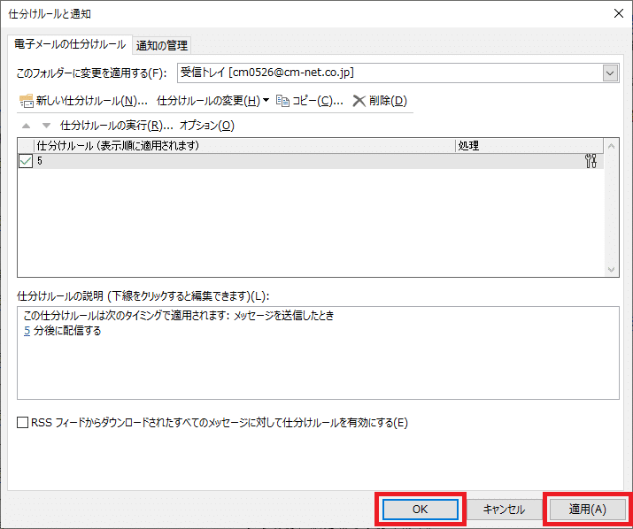Uncheck the rule 5 checkbox
Image resolution: width=633 pixels, height=529 pixels.
click(26, 161)
